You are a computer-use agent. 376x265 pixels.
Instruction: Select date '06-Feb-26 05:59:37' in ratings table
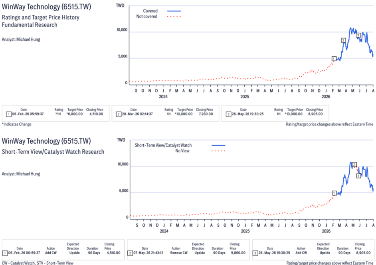28,114
